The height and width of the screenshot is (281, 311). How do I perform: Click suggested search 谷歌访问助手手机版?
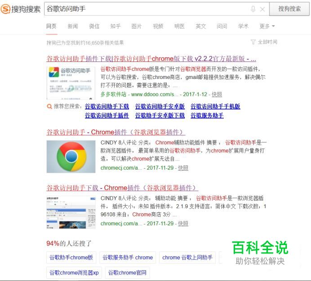click(x=215, y=106)
